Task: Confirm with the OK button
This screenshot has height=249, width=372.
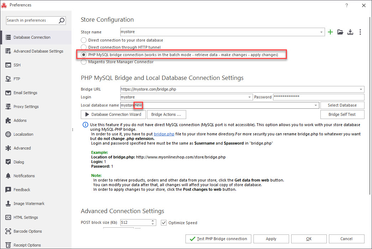Action: coord(309,239)
